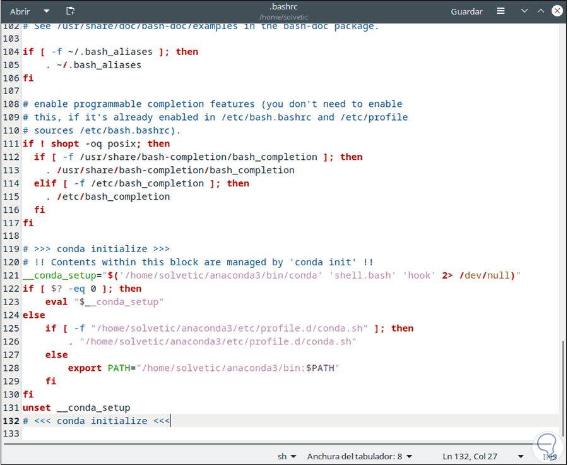Image resolution: width=568 pixels, height=465 pixels.
Task: Place cursor on line 104 if statement
Action: [110, 52]
